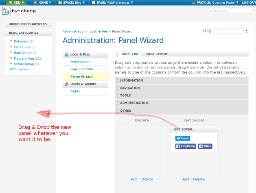Viewport: 256px width, 193px height.
Task: Click the Facebook Empfehlen button
Action: pyautogui.click(x=186, y=146)
